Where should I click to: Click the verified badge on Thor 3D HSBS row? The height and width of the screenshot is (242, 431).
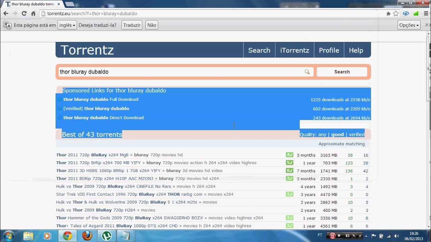click(290, 171)
